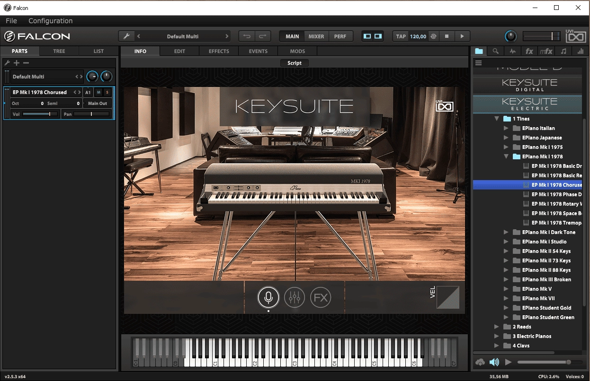Undo the last action
The width and height of the screenshot is (590, 381).
point(247,36)
